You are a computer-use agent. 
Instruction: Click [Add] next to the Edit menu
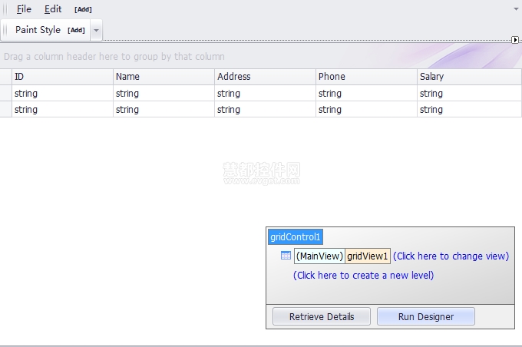83,10
